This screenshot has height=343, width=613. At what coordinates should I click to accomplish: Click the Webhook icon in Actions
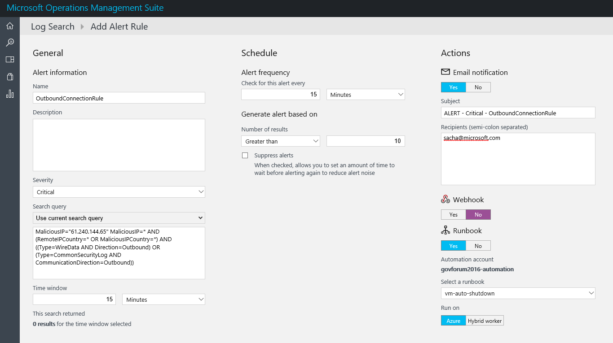[445, 199]
